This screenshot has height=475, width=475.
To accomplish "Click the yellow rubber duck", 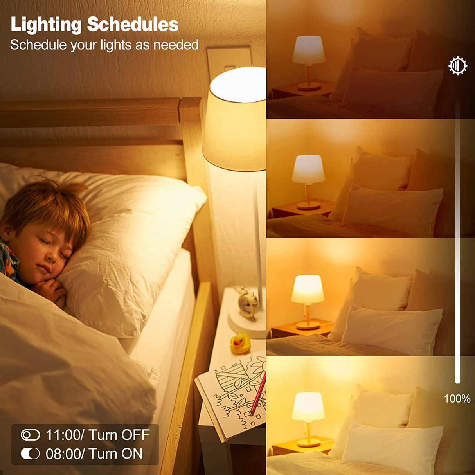I will (240, 344).
